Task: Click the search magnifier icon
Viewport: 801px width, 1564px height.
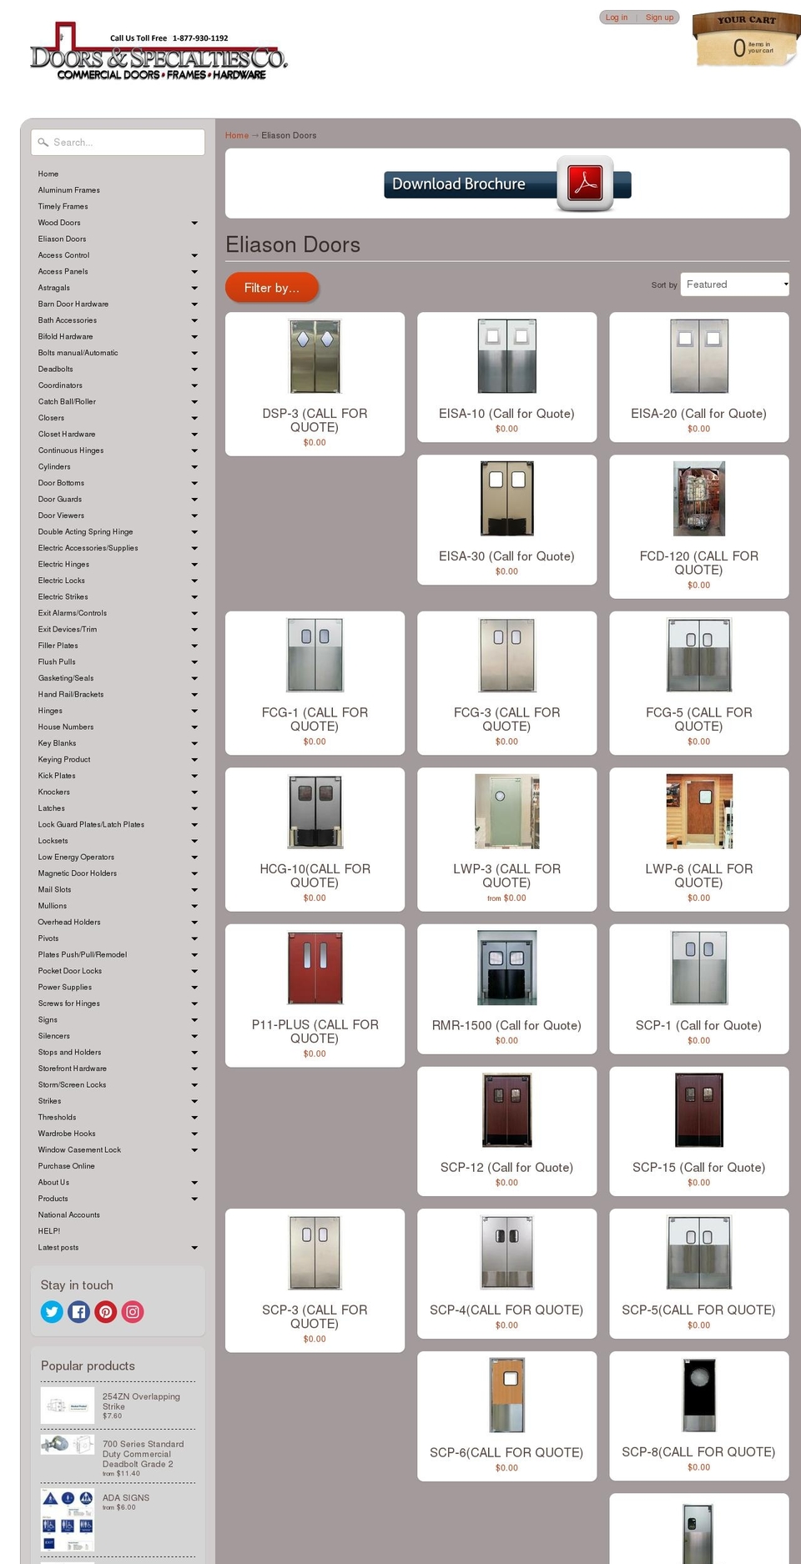Action: 43,143
